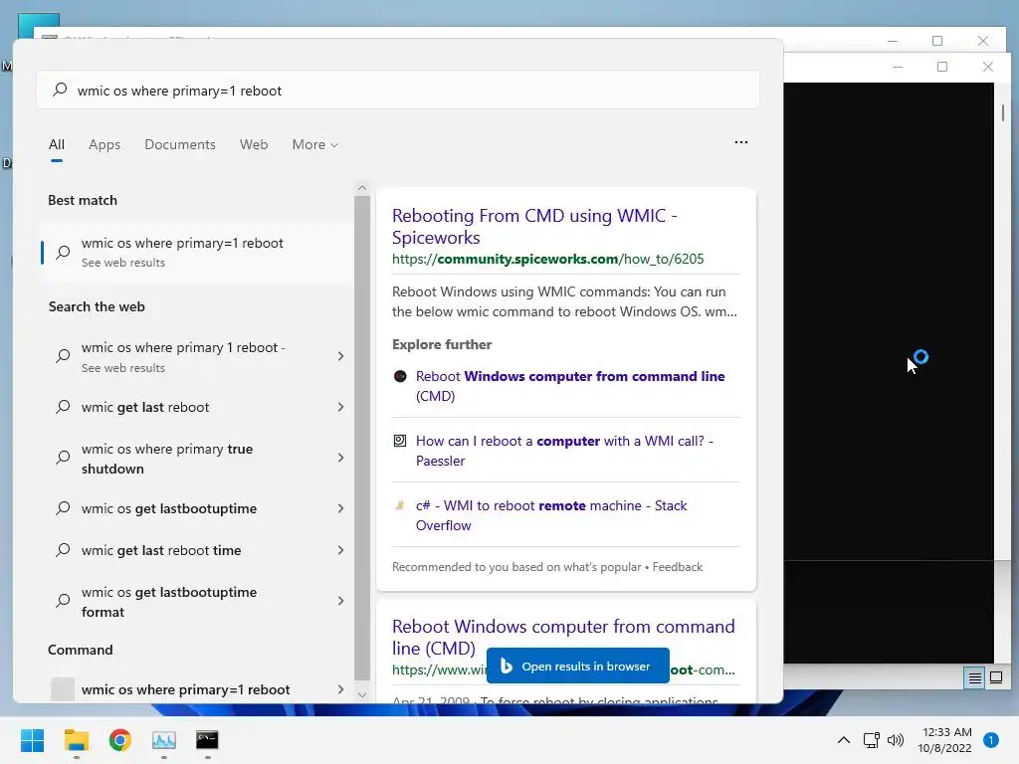Image resolution: width=1019 pixels, height=764 pixels.
Task: Open 'Rebooting From CMD using WMIC - Spiceworks' link
Action: click(534, 226)
